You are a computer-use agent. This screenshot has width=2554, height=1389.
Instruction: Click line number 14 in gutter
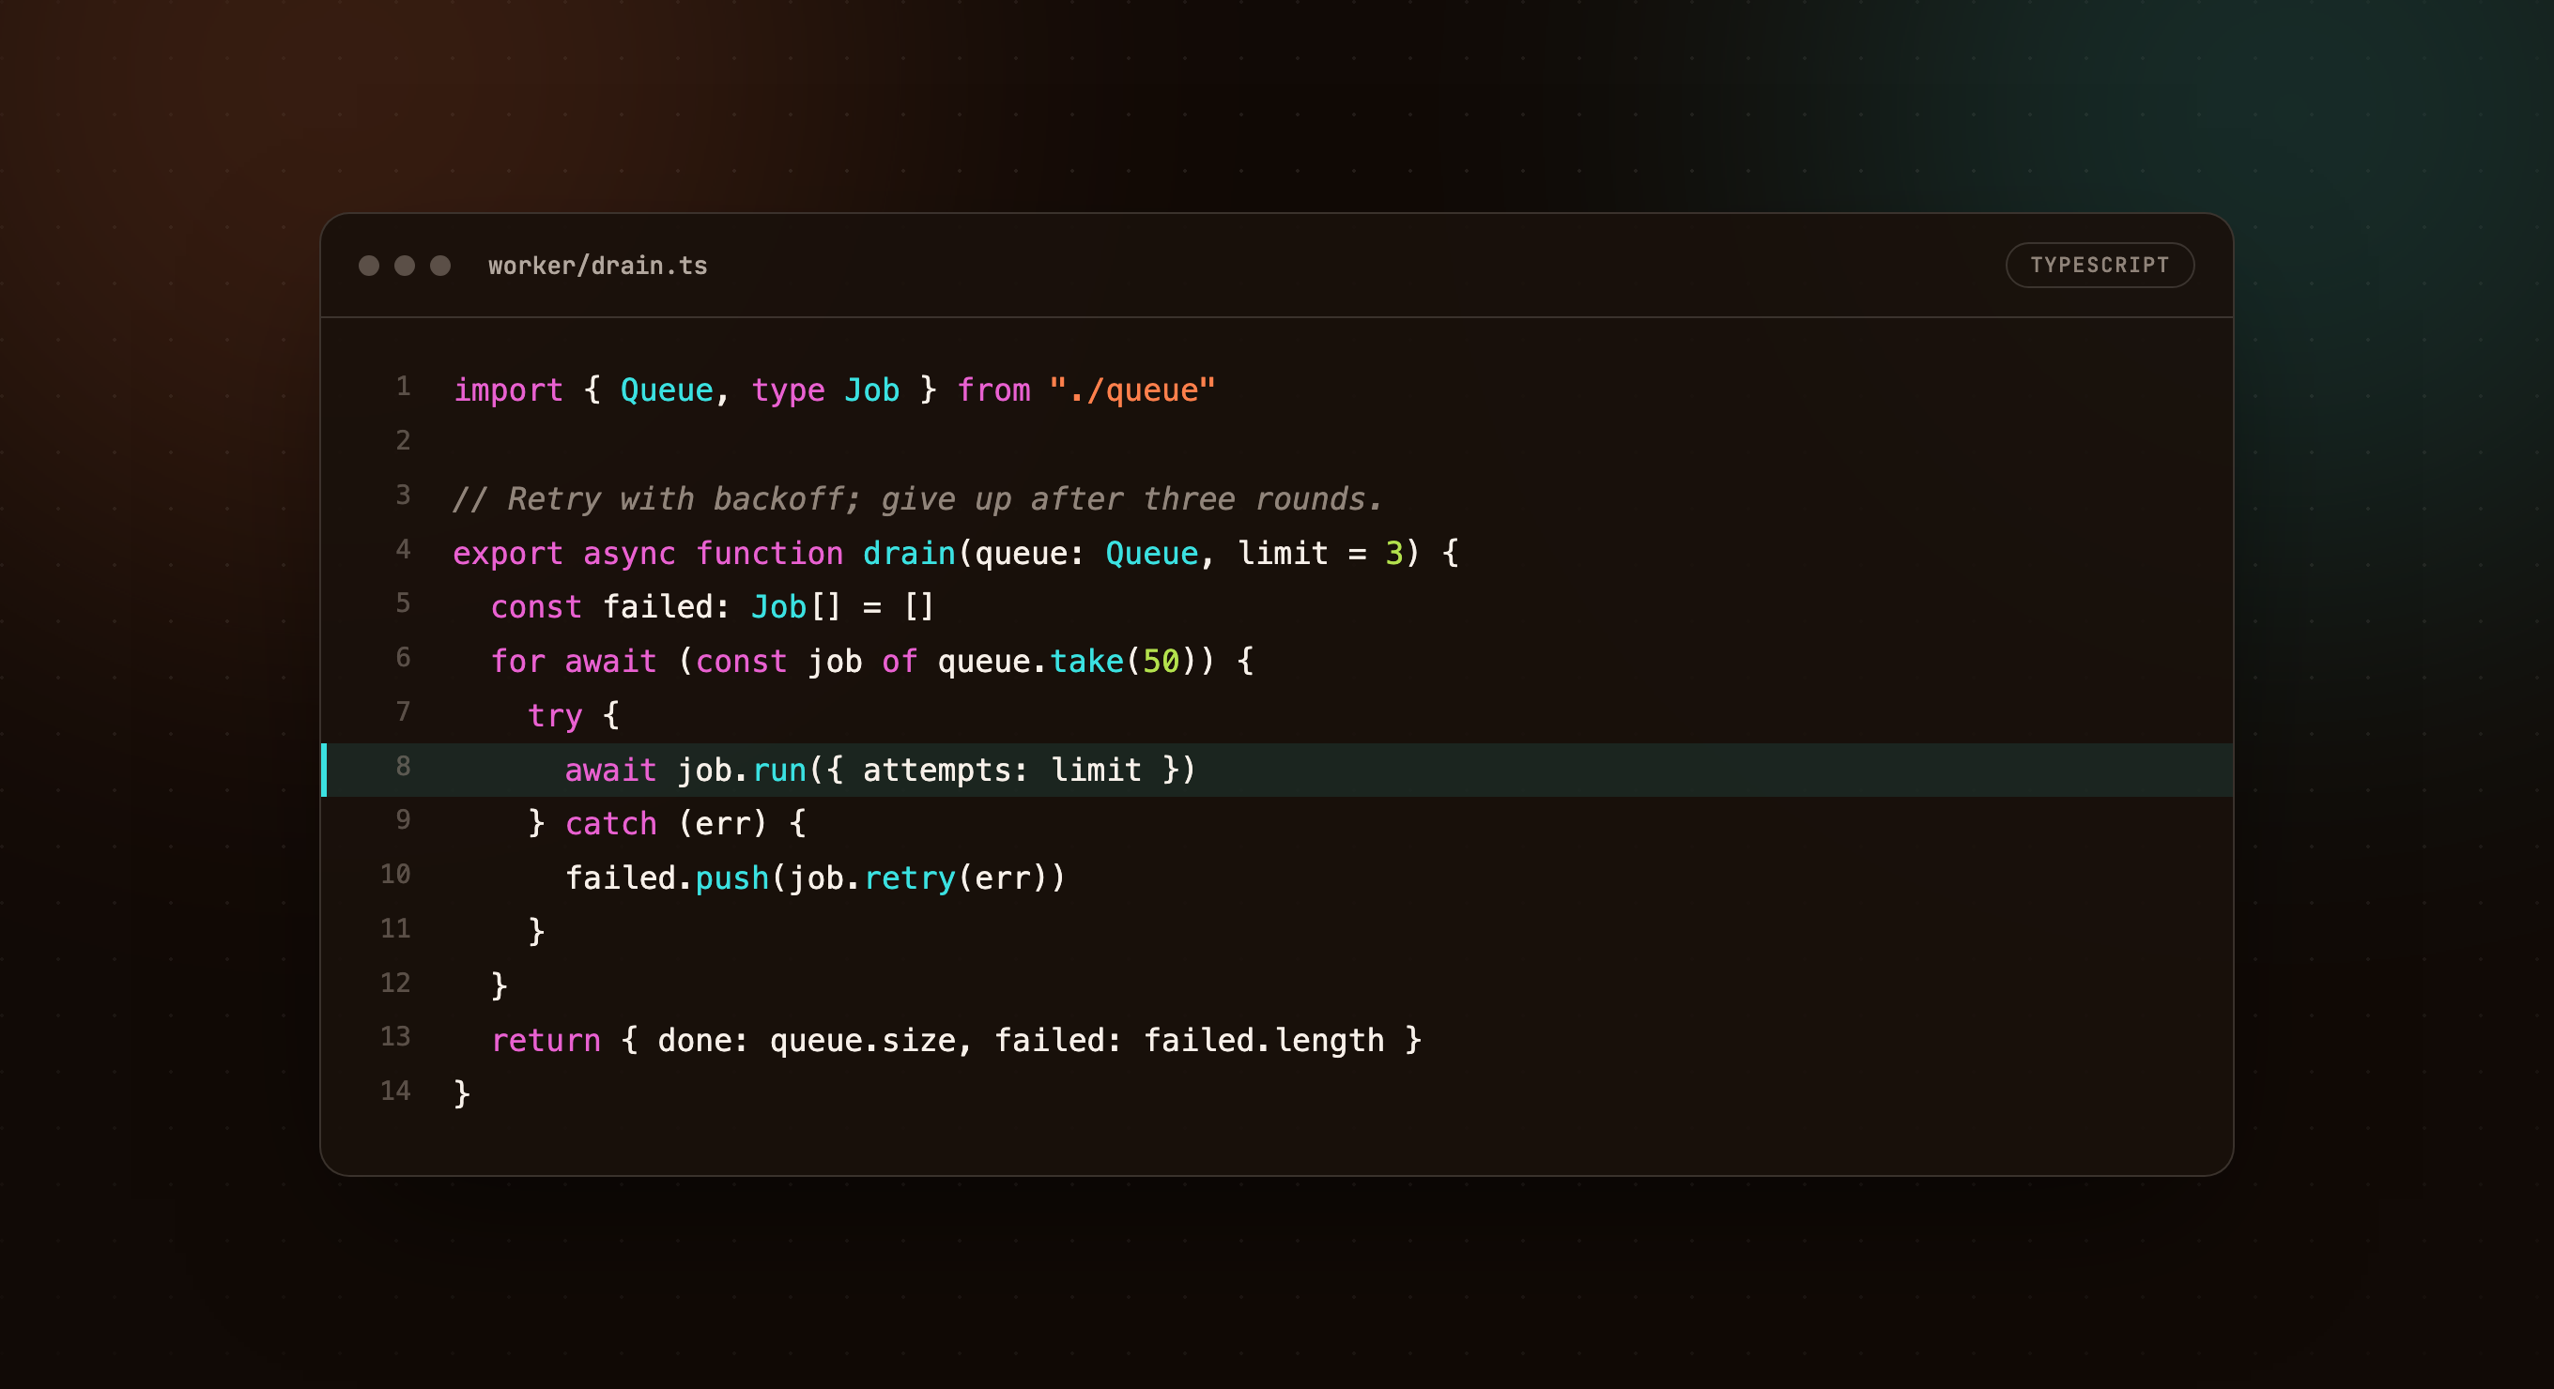click(394, 1091)
